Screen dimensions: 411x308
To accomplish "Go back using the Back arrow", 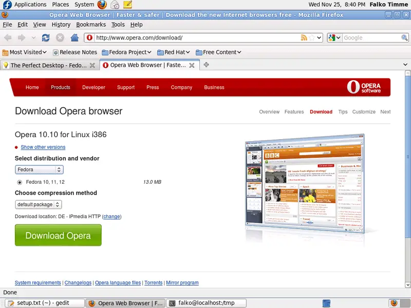I will [8, 37].
